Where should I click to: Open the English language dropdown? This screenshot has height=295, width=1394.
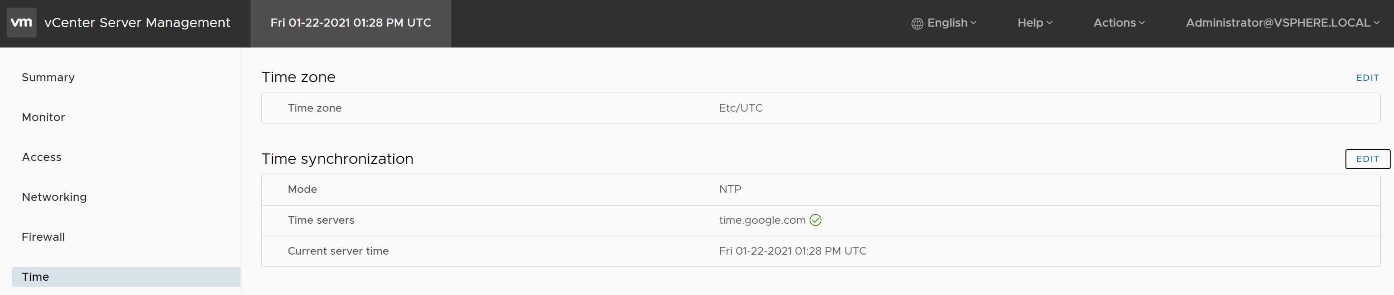(944, 23)
